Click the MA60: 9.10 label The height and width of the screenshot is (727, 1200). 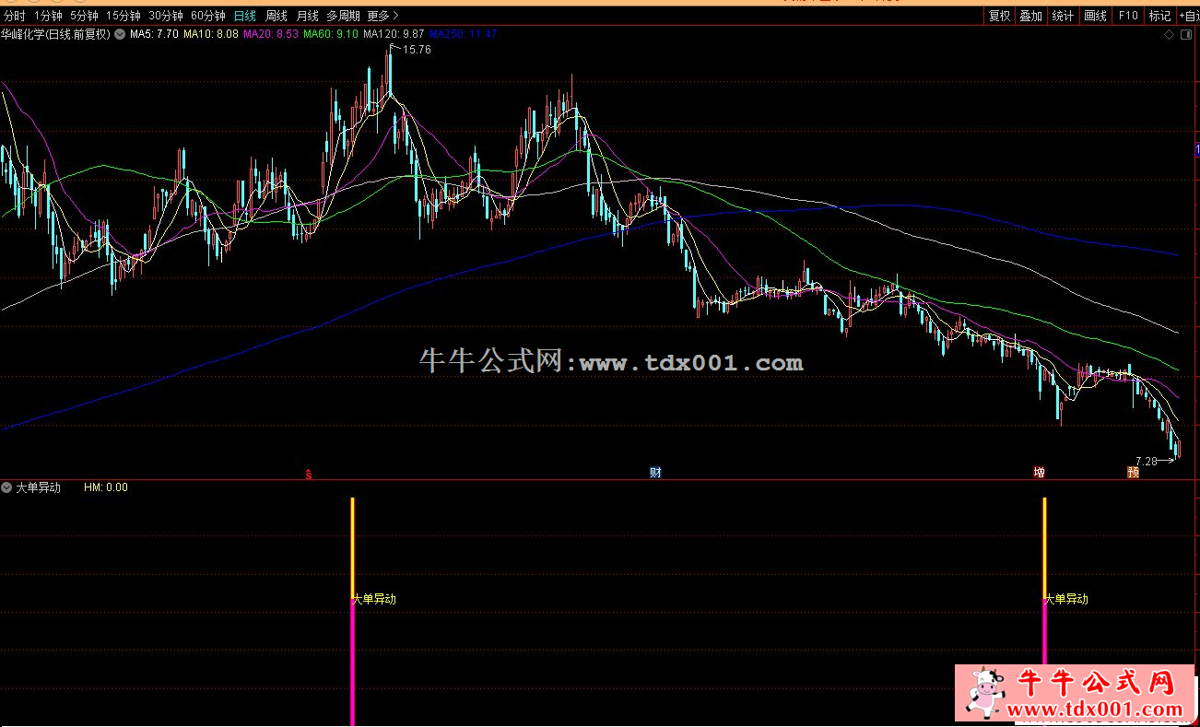330,34
